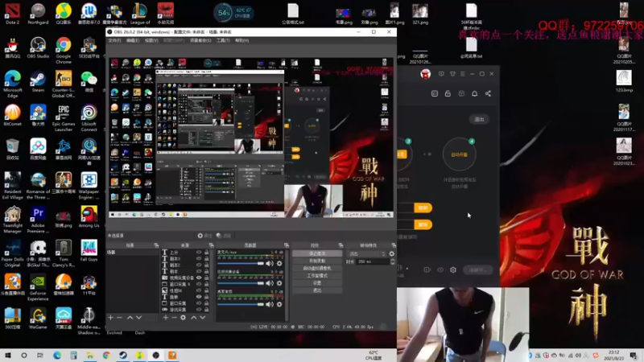Image resolution: width=644 pixels, height=362 pixels.
Task: Toggle eye icon at streaming assistant bottom
Action: 440,269
